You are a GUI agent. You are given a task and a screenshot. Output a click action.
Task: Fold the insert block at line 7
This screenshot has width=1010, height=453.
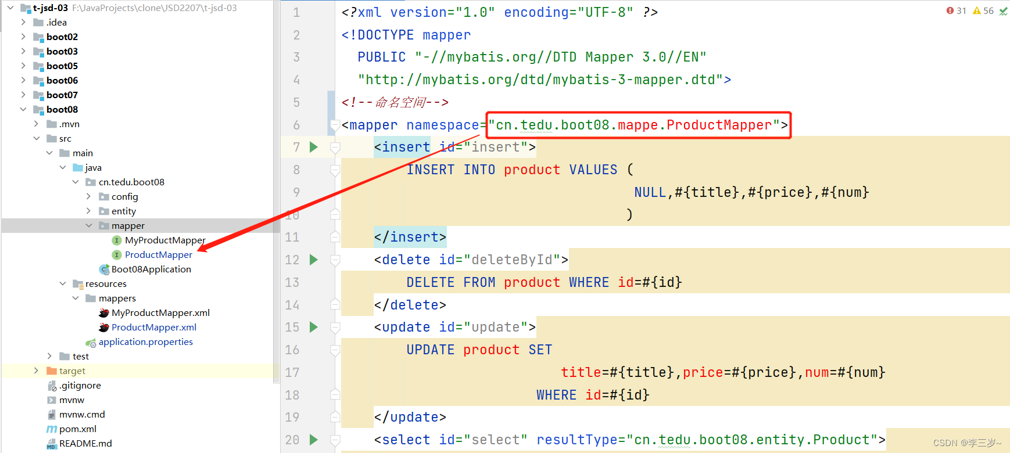[x=335, y=148]
